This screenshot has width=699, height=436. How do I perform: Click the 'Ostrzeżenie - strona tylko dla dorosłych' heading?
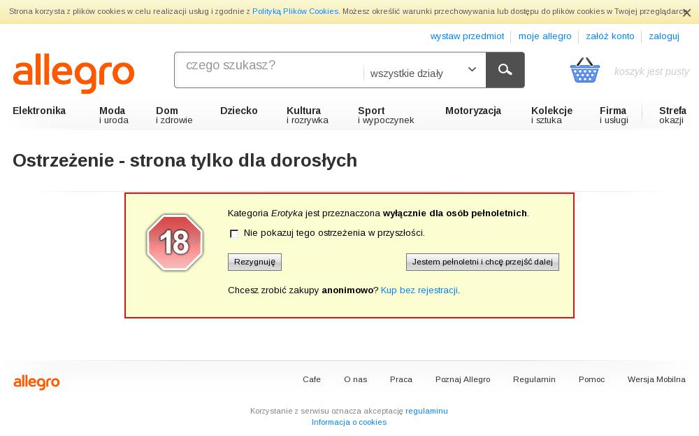point(185,161)
